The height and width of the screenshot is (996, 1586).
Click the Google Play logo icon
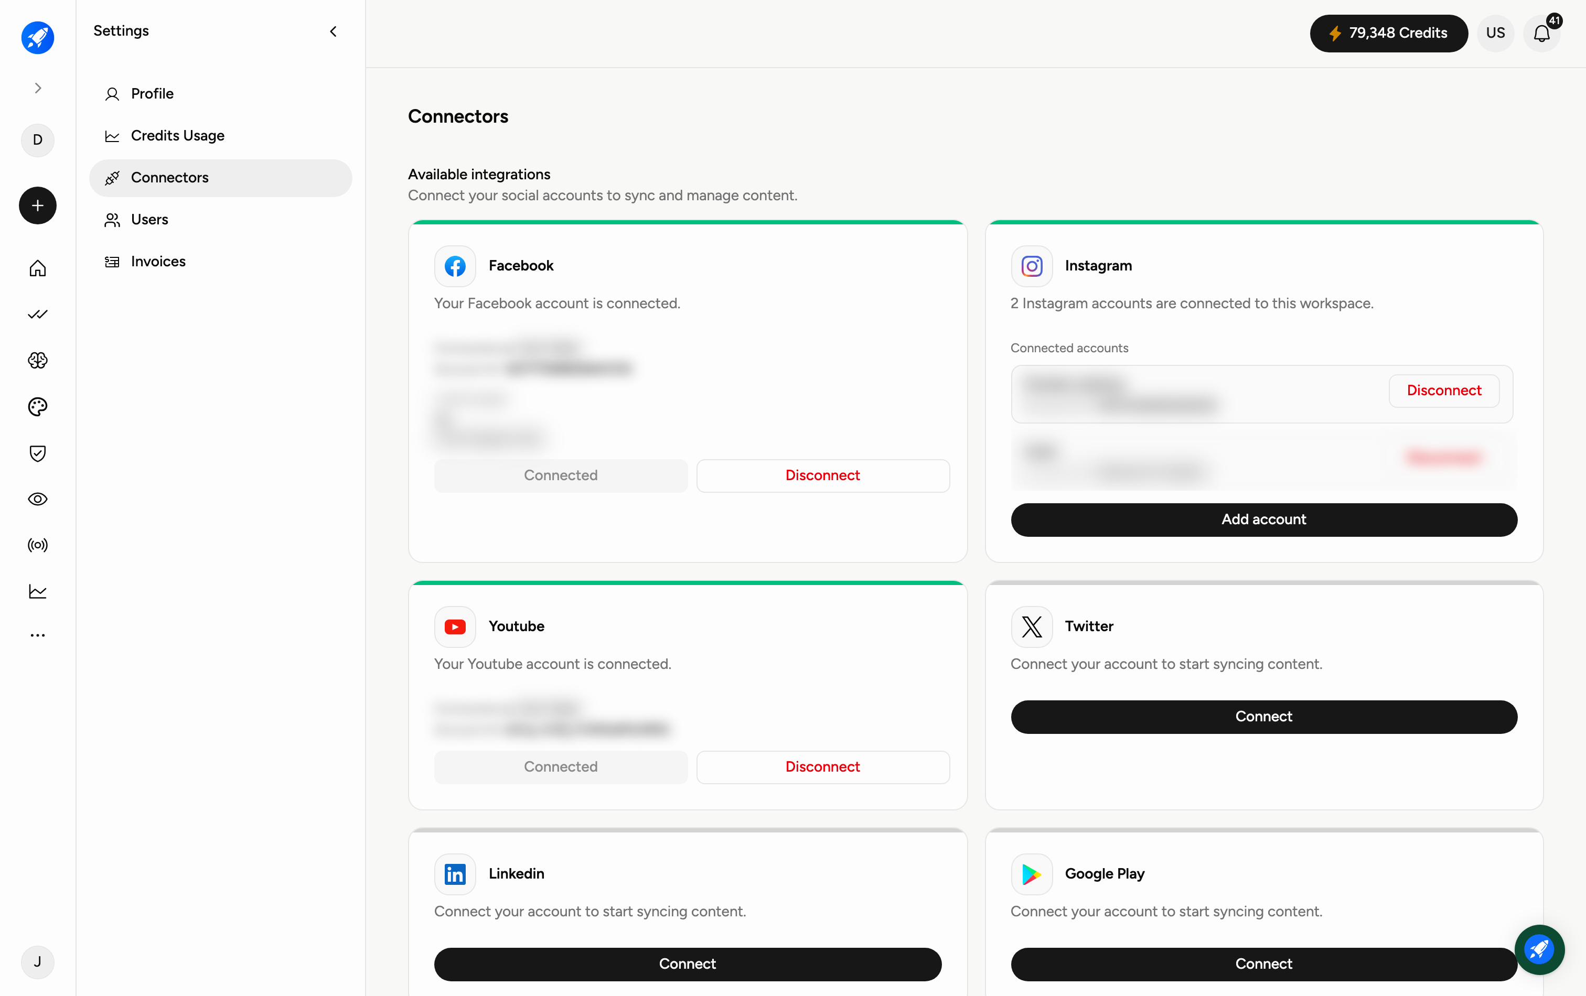pos(1032,874)
